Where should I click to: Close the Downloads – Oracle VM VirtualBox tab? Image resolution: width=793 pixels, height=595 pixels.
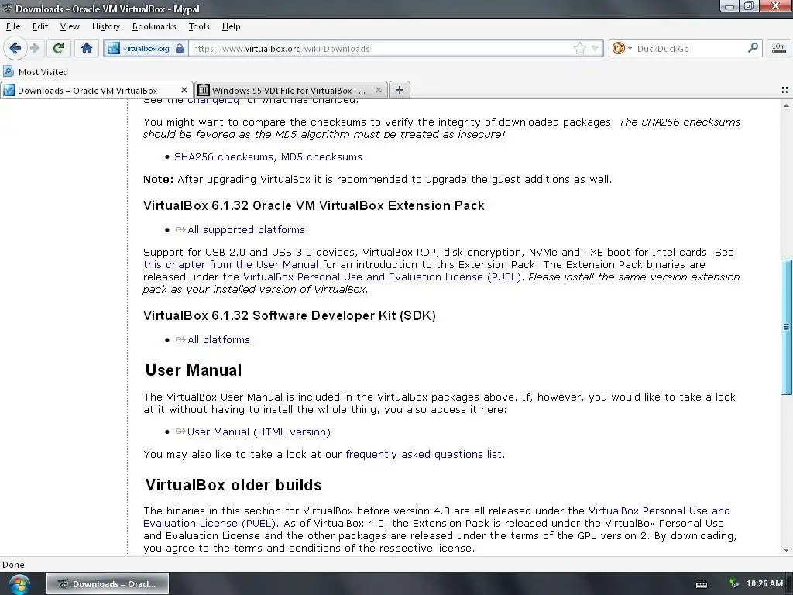click(x=184, y=90)
